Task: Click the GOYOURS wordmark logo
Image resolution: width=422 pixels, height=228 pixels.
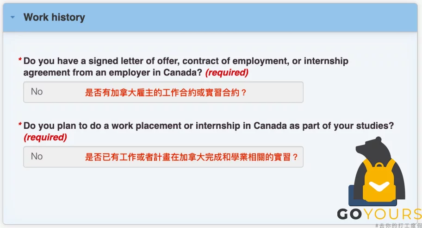Action: pyautogui.click(x=379, y=214)
